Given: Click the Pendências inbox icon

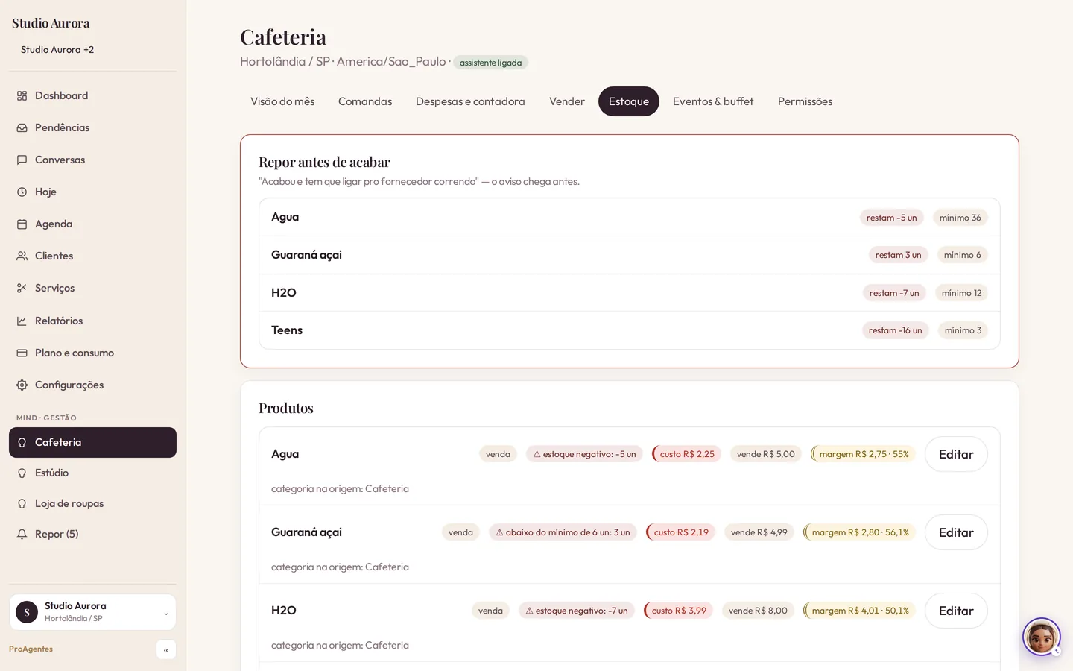Looking at the screenshot, I should coord(22,127).
